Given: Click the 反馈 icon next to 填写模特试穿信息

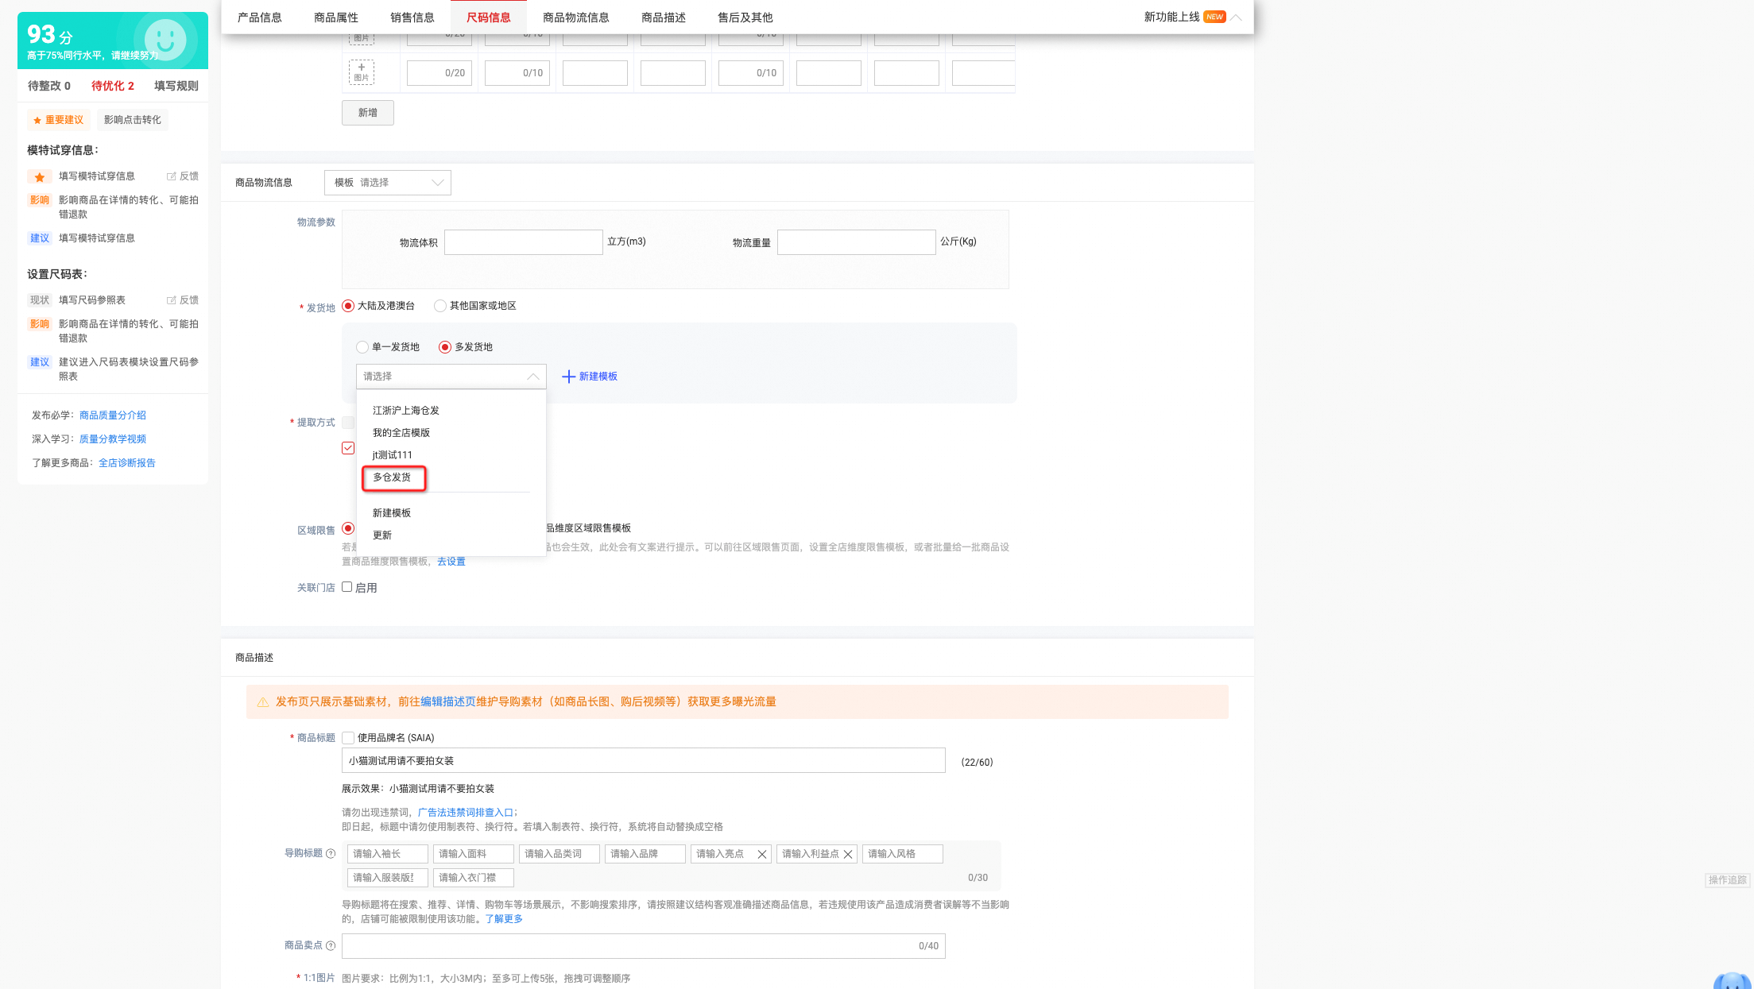Looking at the screenshot, I should [170, 176].
